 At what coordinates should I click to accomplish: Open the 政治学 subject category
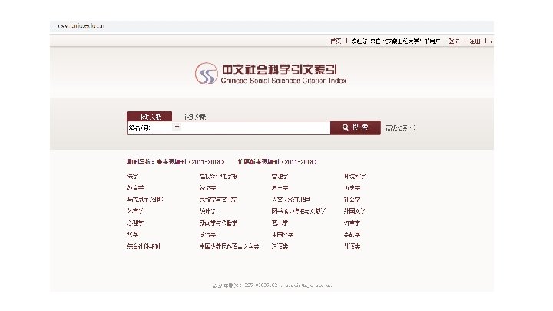coord(207,234)
